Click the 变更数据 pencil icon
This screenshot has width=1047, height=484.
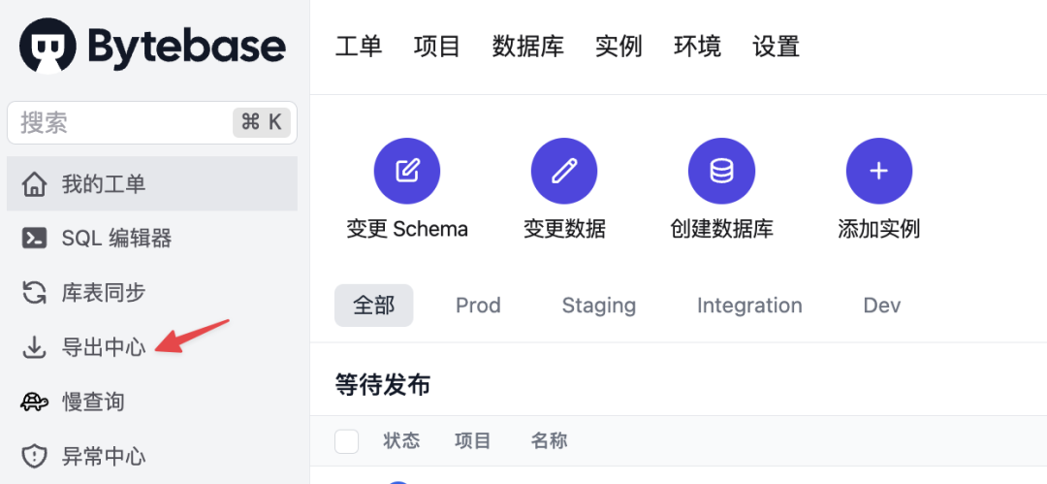(564, 172)
